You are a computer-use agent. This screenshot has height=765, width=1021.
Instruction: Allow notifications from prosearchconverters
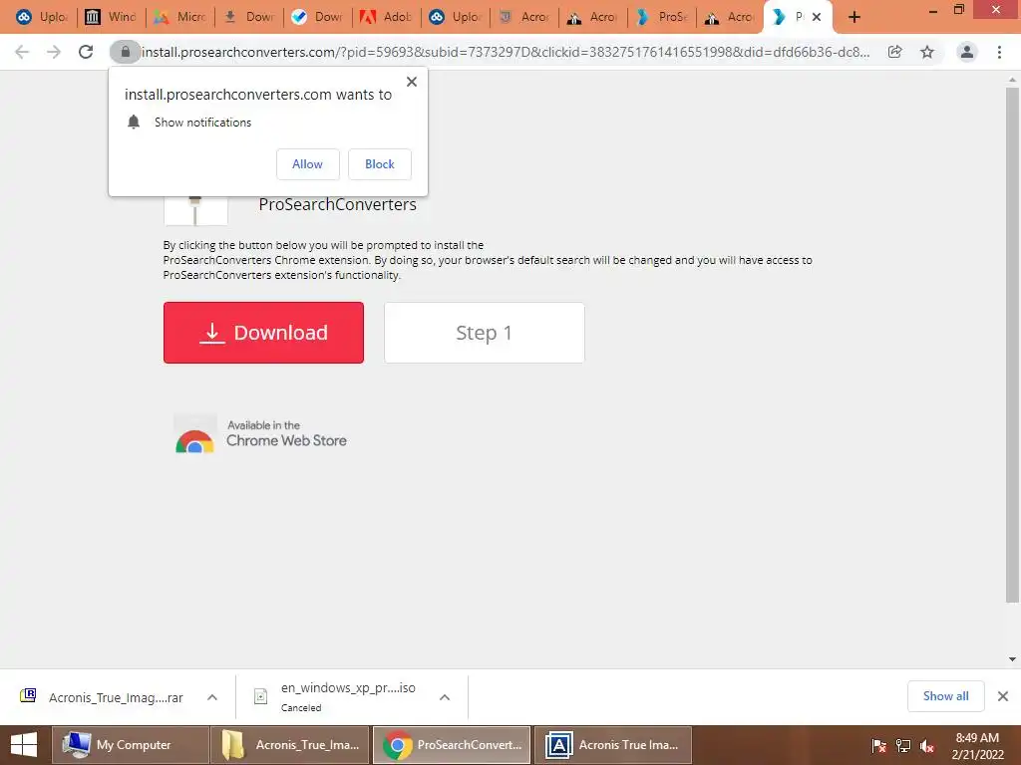point(307,164)
